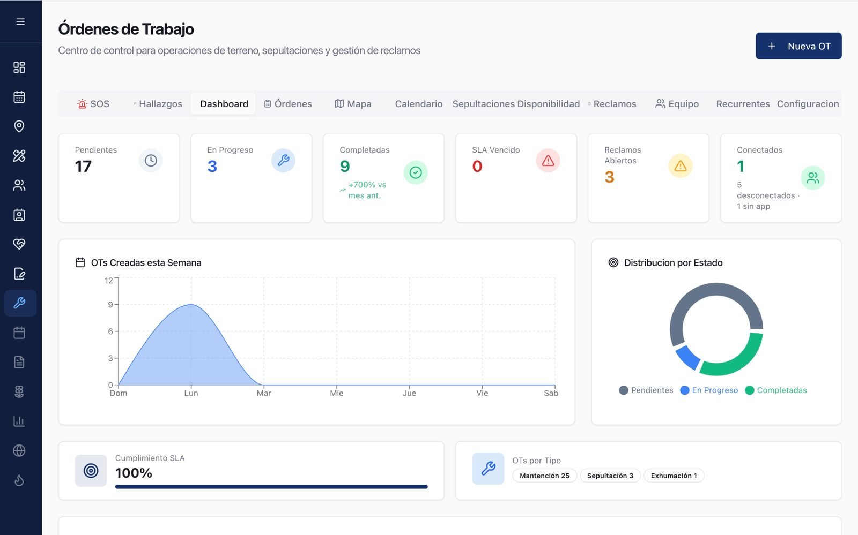Click the 100% SLA value
The height and width of the screenshot is (535, 858).
(x=134, y=473)
